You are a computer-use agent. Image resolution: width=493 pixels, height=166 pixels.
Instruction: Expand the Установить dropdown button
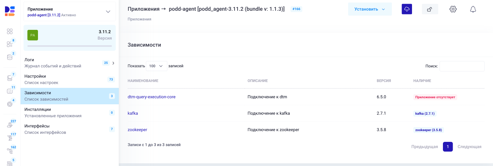pos(370,9)
